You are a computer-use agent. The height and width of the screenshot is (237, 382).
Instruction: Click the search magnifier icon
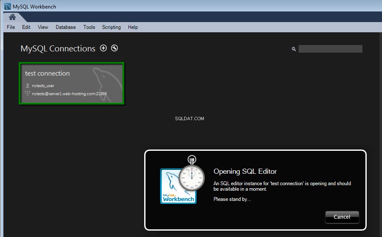click(294, 49)
